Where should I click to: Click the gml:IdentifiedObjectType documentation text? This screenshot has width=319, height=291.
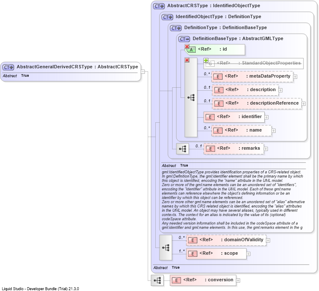233,199
